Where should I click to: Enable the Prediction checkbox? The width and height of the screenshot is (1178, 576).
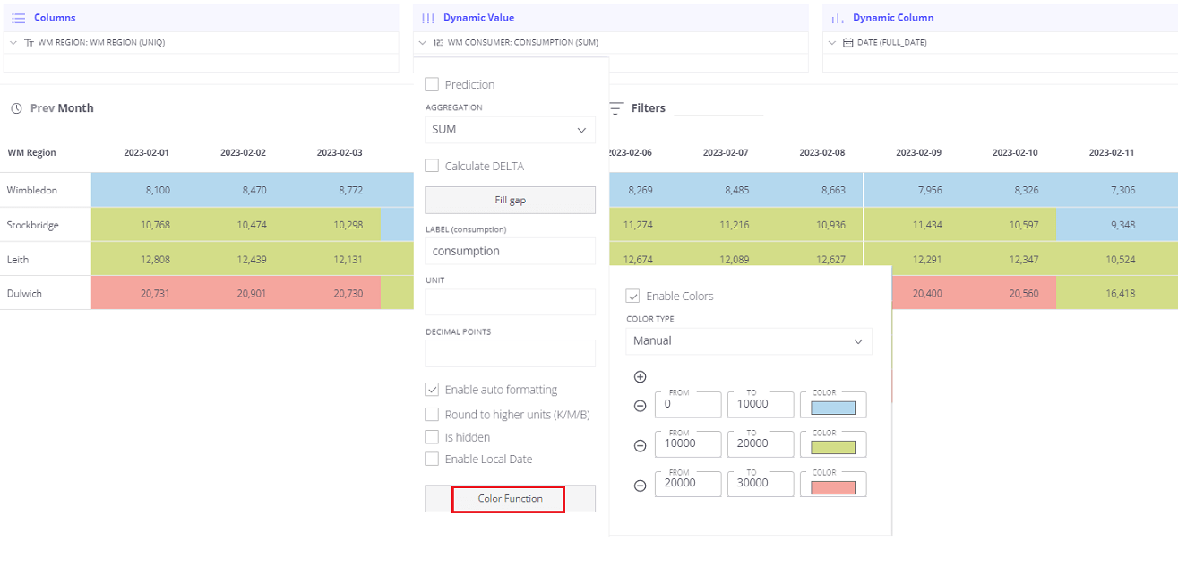coord(431,84)
